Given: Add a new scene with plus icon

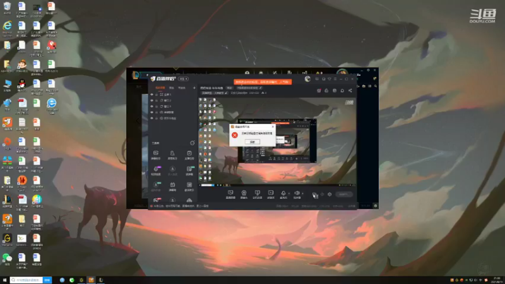Looking at the screenshot, I should tap(194, 88).
